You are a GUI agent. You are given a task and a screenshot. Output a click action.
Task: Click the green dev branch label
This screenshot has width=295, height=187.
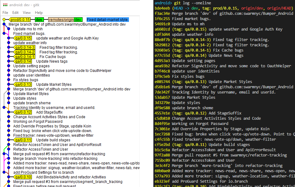tap(39, 19)
